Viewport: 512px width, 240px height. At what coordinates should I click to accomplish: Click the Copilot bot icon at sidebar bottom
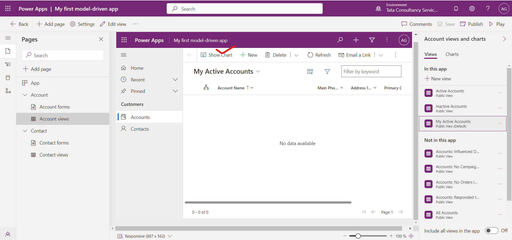(7, 234)
